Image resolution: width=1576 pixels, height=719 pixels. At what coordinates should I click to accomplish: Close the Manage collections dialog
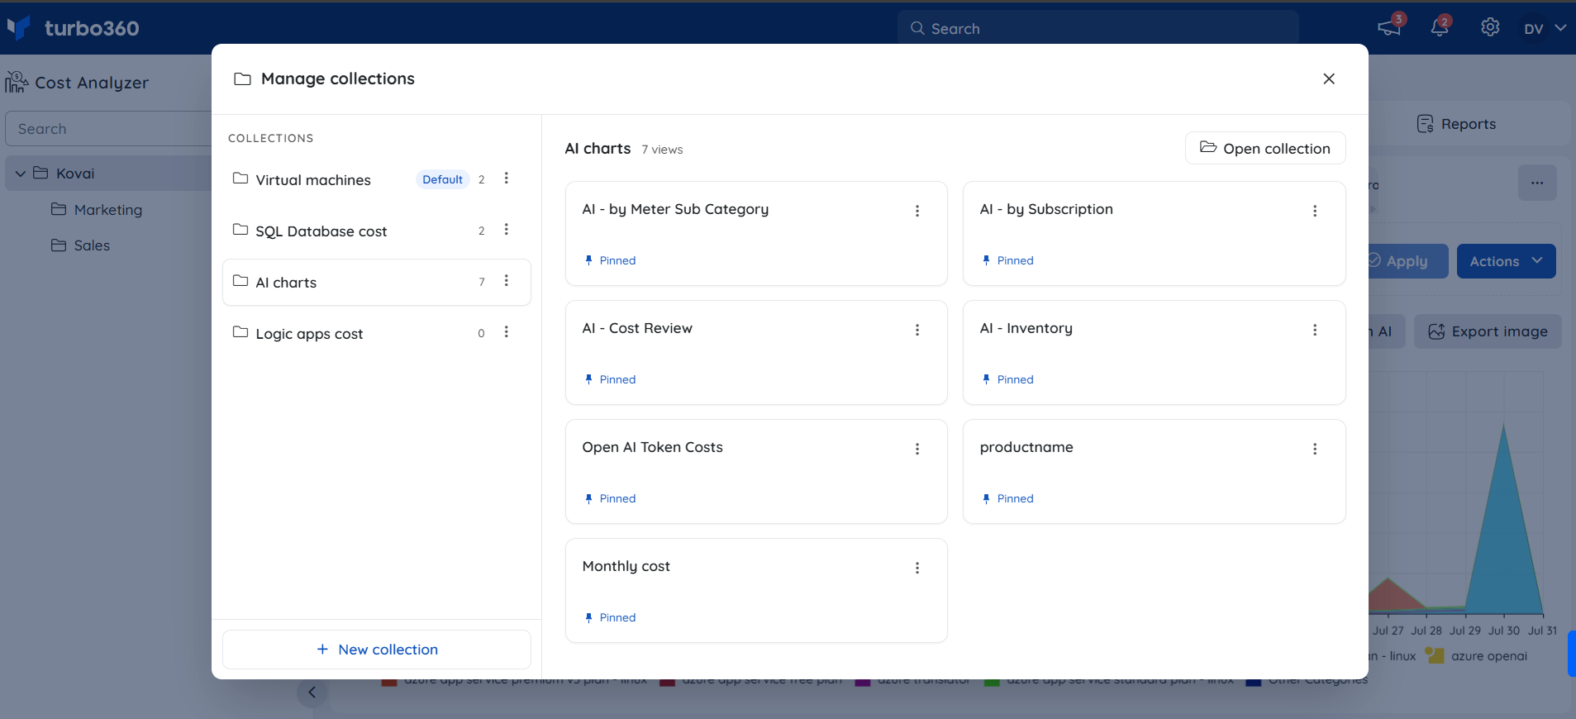[x=1329, y=79]
